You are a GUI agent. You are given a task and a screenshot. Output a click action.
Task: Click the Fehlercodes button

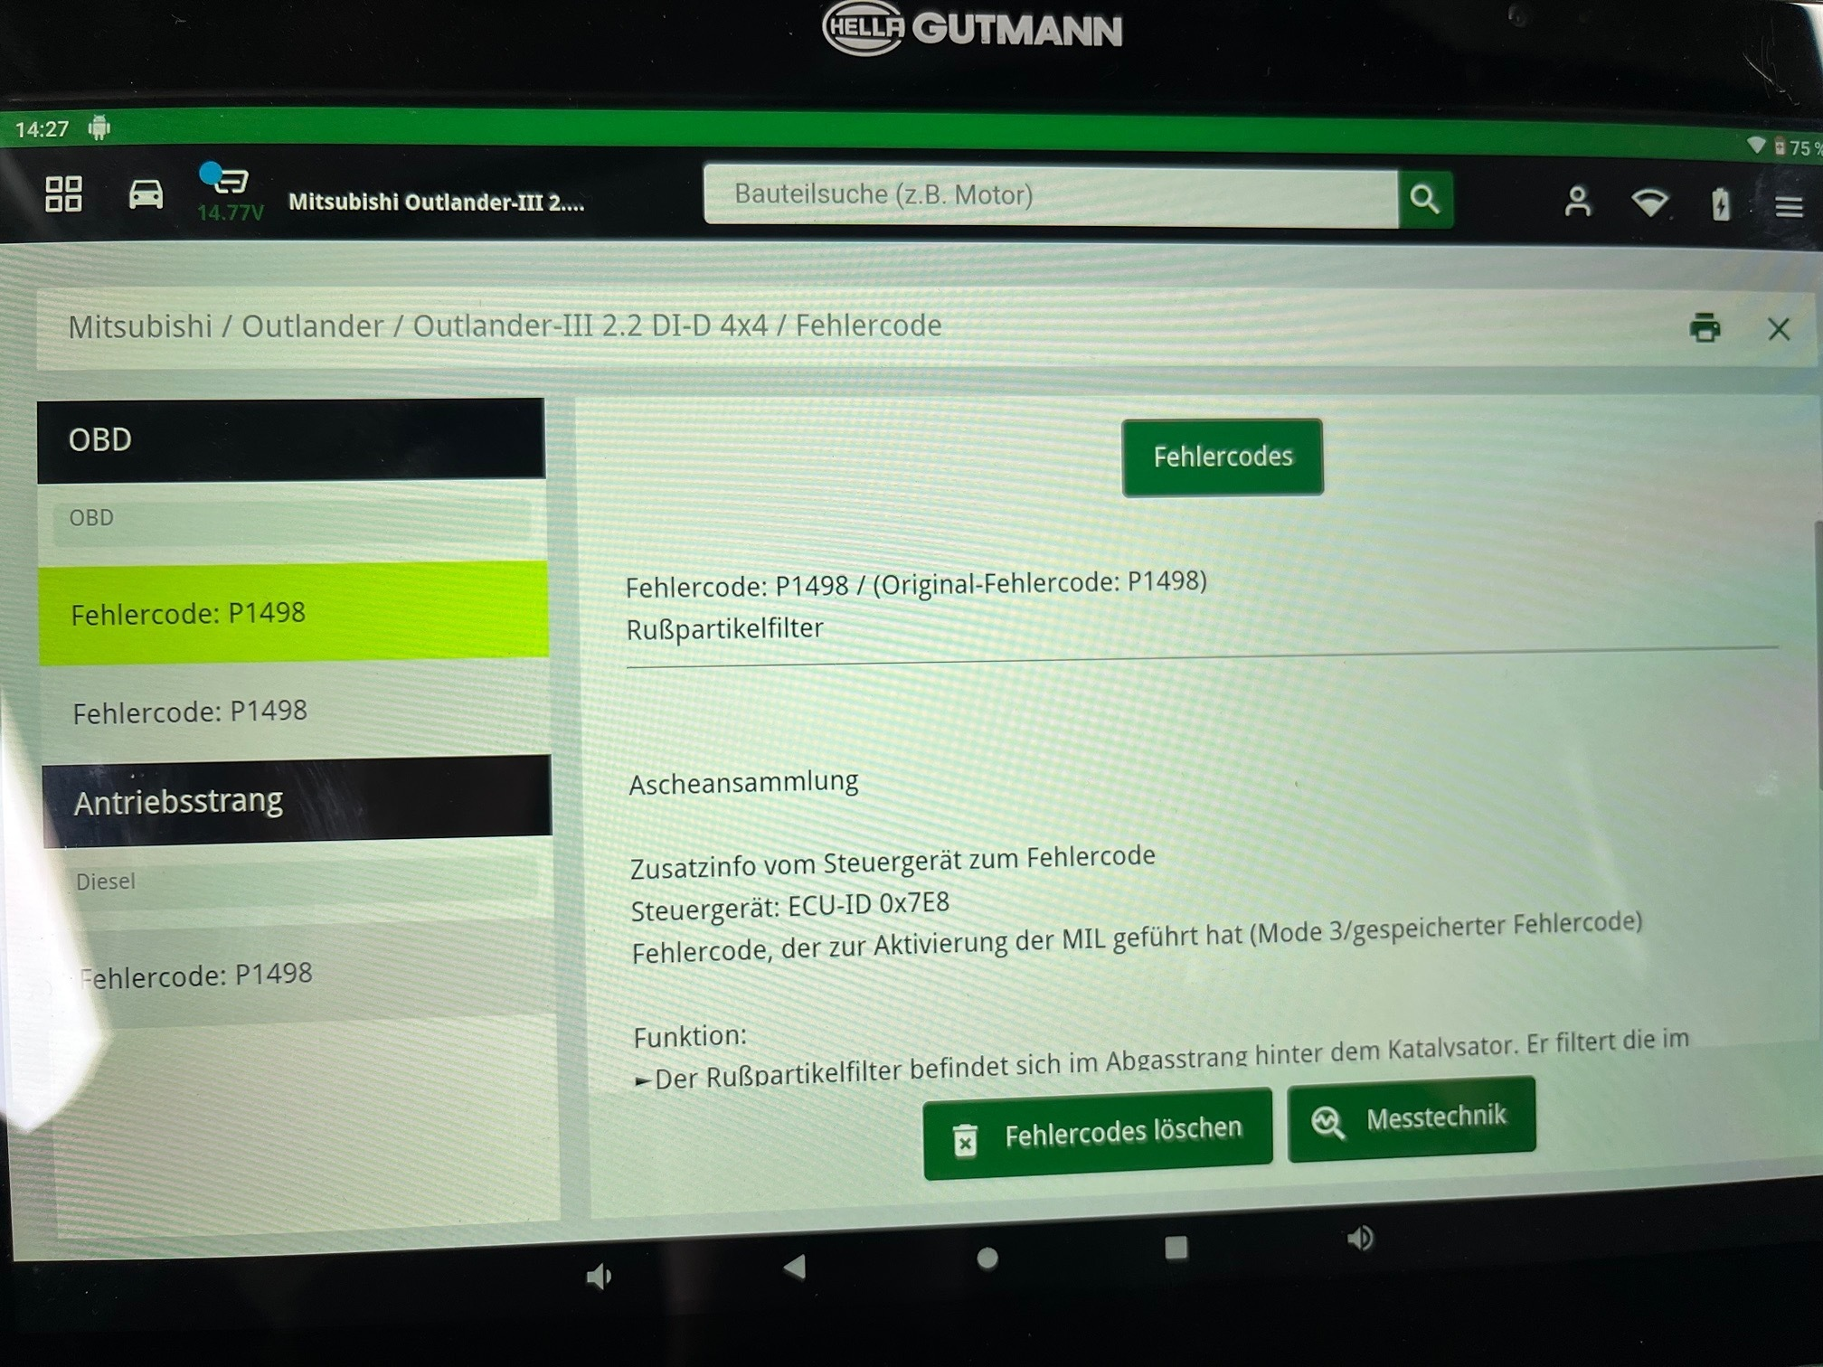(x=1223, y=457)
